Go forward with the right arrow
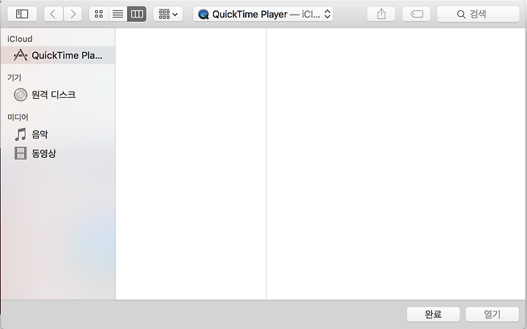527x329 pixels. tap(72, 14)
